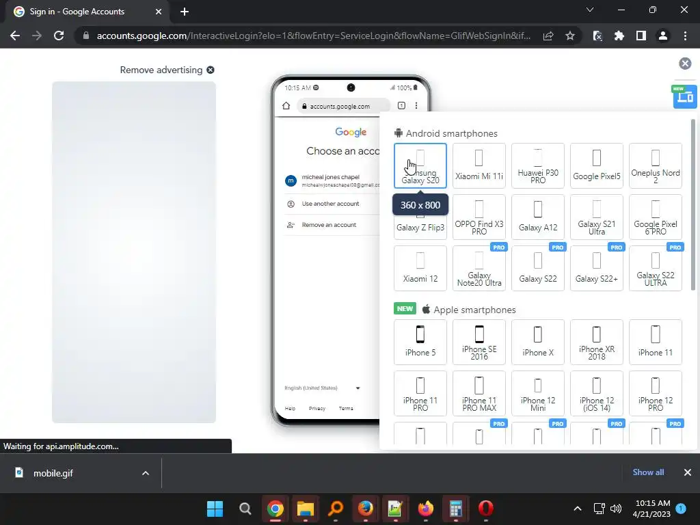Show hidden system tray icons
This screenshot has height=525, width=700.
pos(577,509)
